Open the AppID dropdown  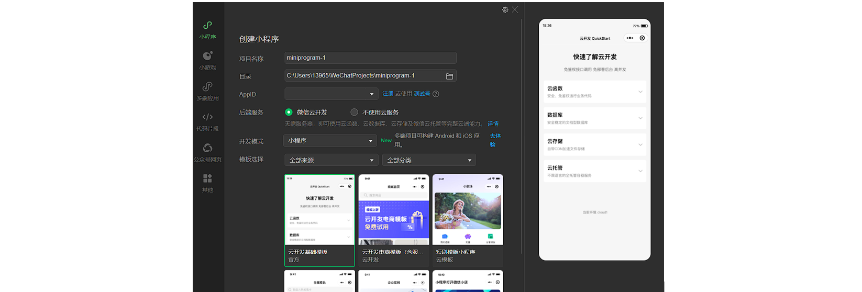[331, 94]
